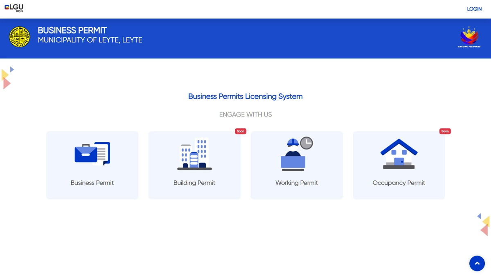
Task: Click the Bagong Pilipinas logo
Action: 469,38
